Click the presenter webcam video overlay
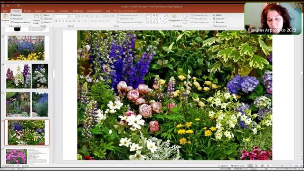This screenshot has height=171, width=304. (x=273, y=19)
